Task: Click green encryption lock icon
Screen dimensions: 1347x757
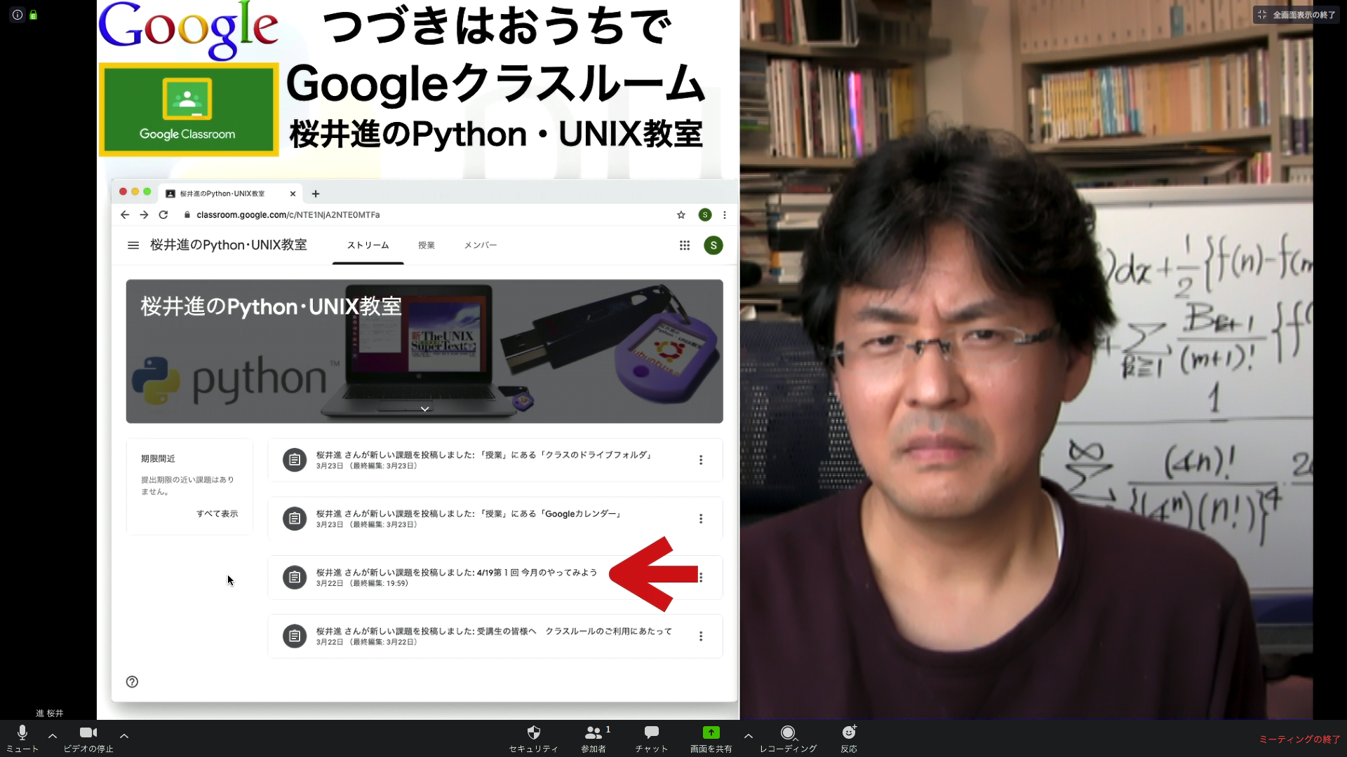Action: (x=33, y=15)
